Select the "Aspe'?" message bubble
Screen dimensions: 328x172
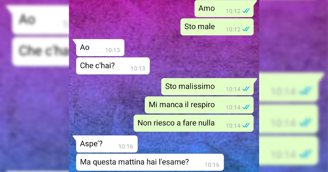(x=107, y=144)
